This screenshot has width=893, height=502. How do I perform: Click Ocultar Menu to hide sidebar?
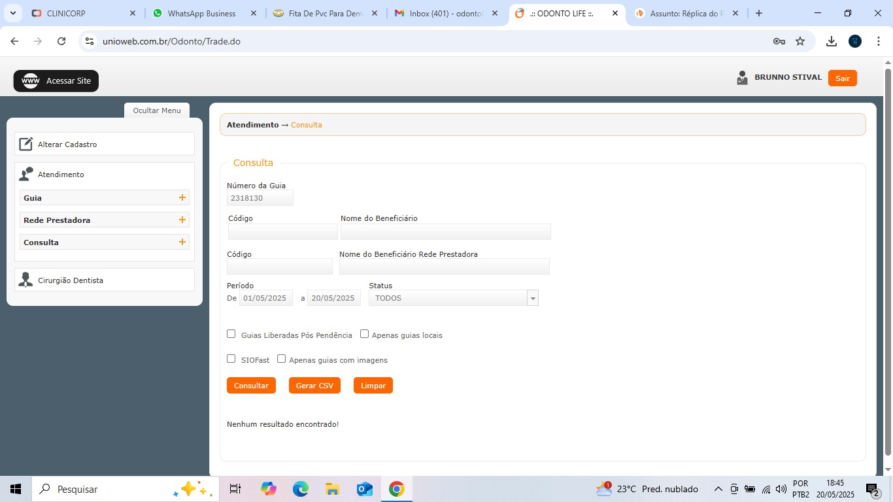(157, 110)
